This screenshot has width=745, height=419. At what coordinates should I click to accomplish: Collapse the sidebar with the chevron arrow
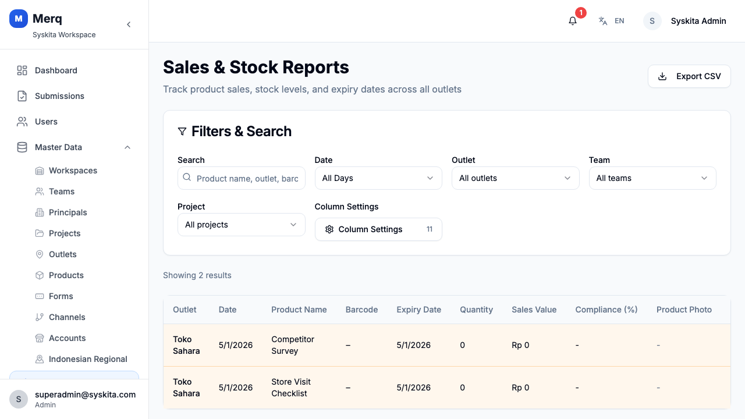pos(129,24)
